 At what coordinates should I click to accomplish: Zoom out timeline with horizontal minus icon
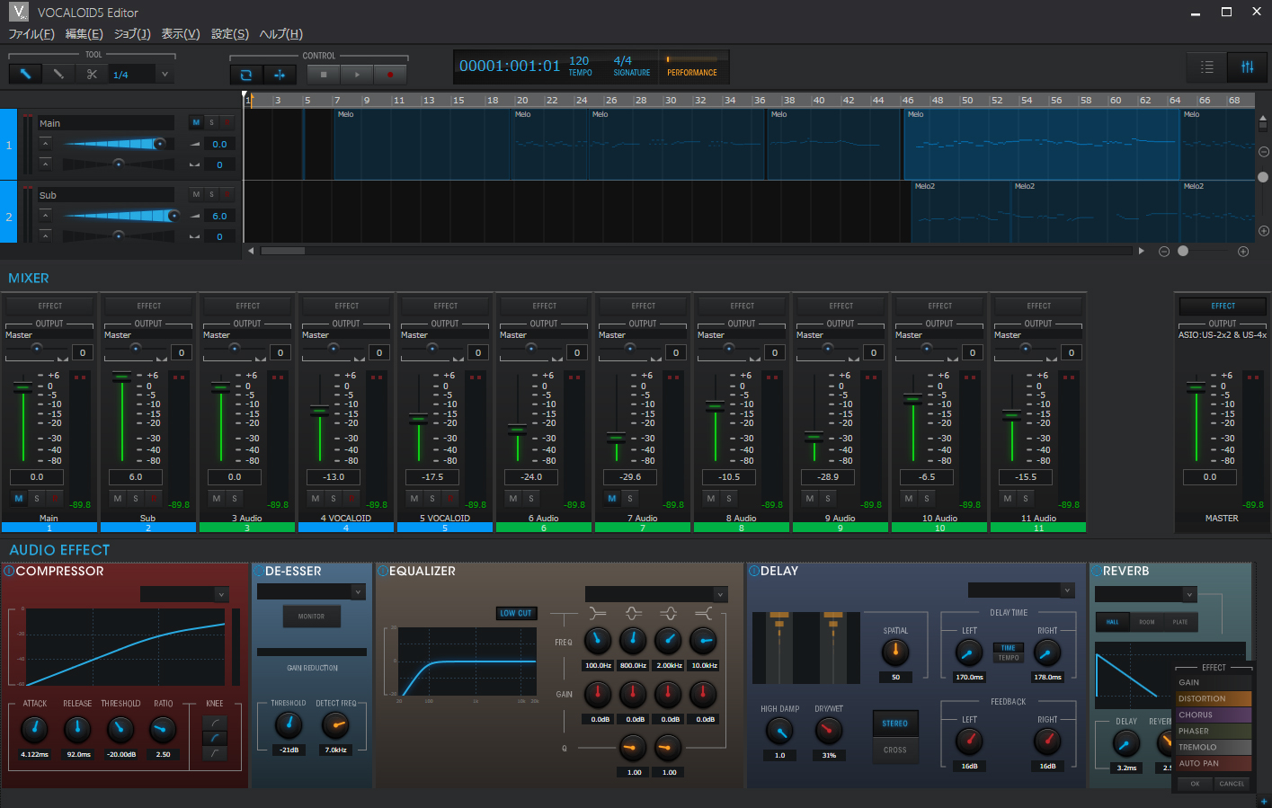click(1164, 252)
